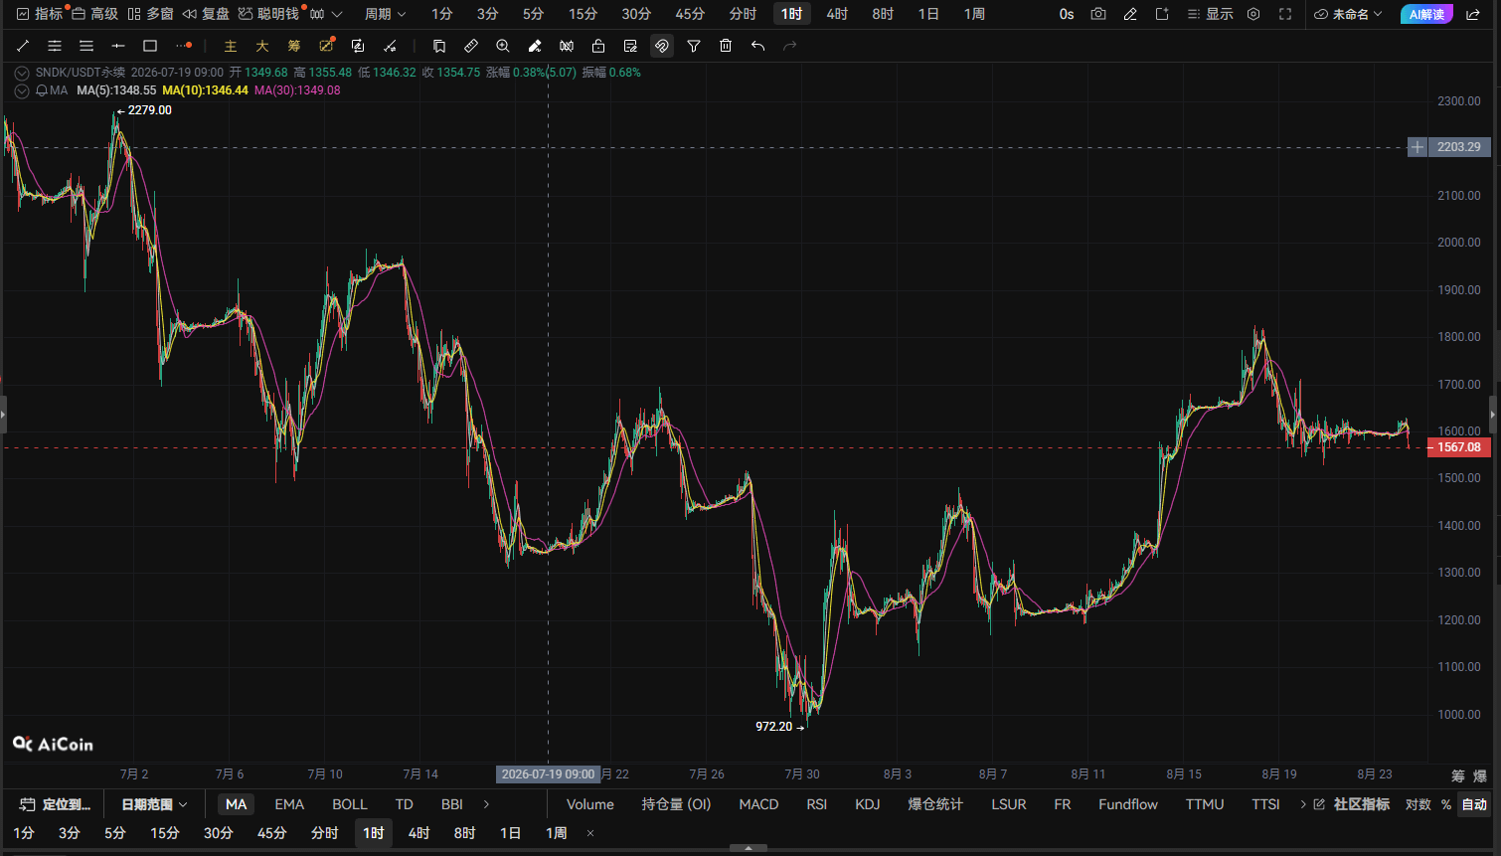Click the 0s refresh countdown
The height and width of the screenshot is (856, 1501).
(1067, 14)
